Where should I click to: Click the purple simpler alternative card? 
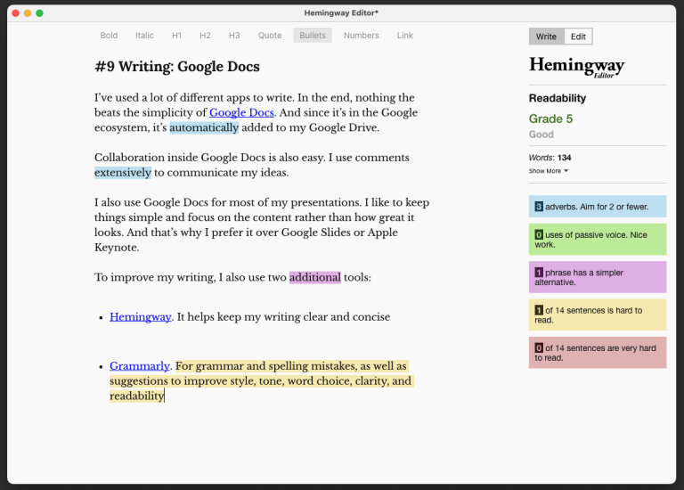(x=598, y=277)
